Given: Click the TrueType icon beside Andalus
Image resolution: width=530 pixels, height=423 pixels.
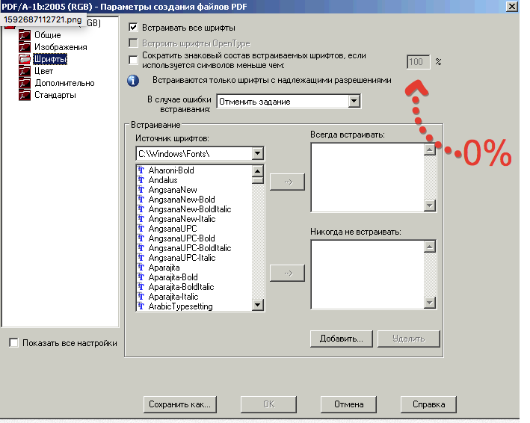Looking at the screenshot, I should coord(141,180).
